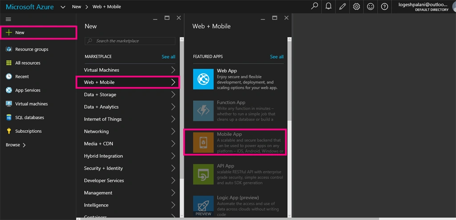Click Function App title text

(231, 103)
